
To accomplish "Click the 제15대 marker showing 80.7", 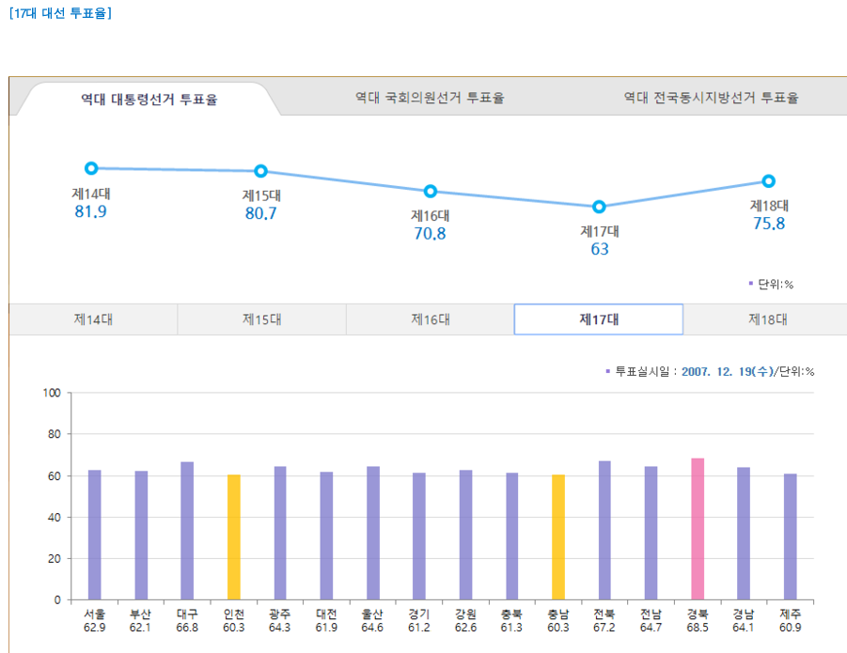I will tap(260, 171).
